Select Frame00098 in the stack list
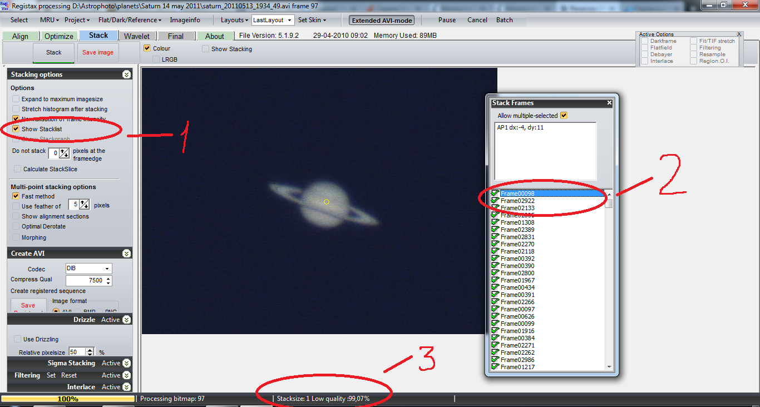This screenshot has height=407, width=760. tap(517, 193)
